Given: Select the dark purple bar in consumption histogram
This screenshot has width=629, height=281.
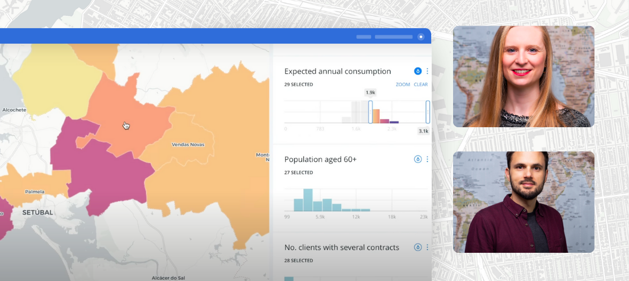Looking at the screenshot, I should [394, 122].
